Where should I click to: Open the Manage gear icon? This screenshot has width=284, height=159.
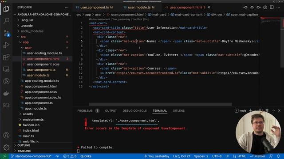point(6,147)
